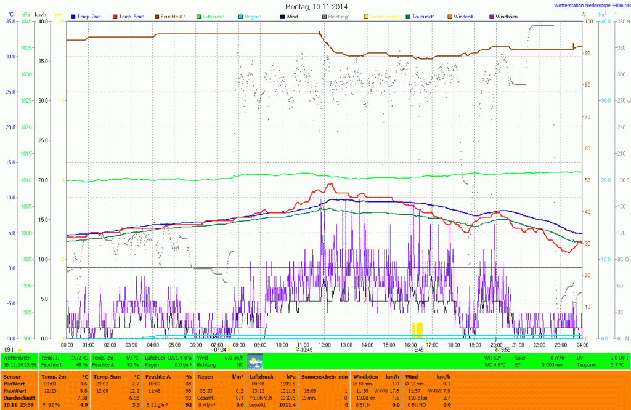Click the red Temp. 5cm legend square
Screen dimensions: 631x410
115,16
